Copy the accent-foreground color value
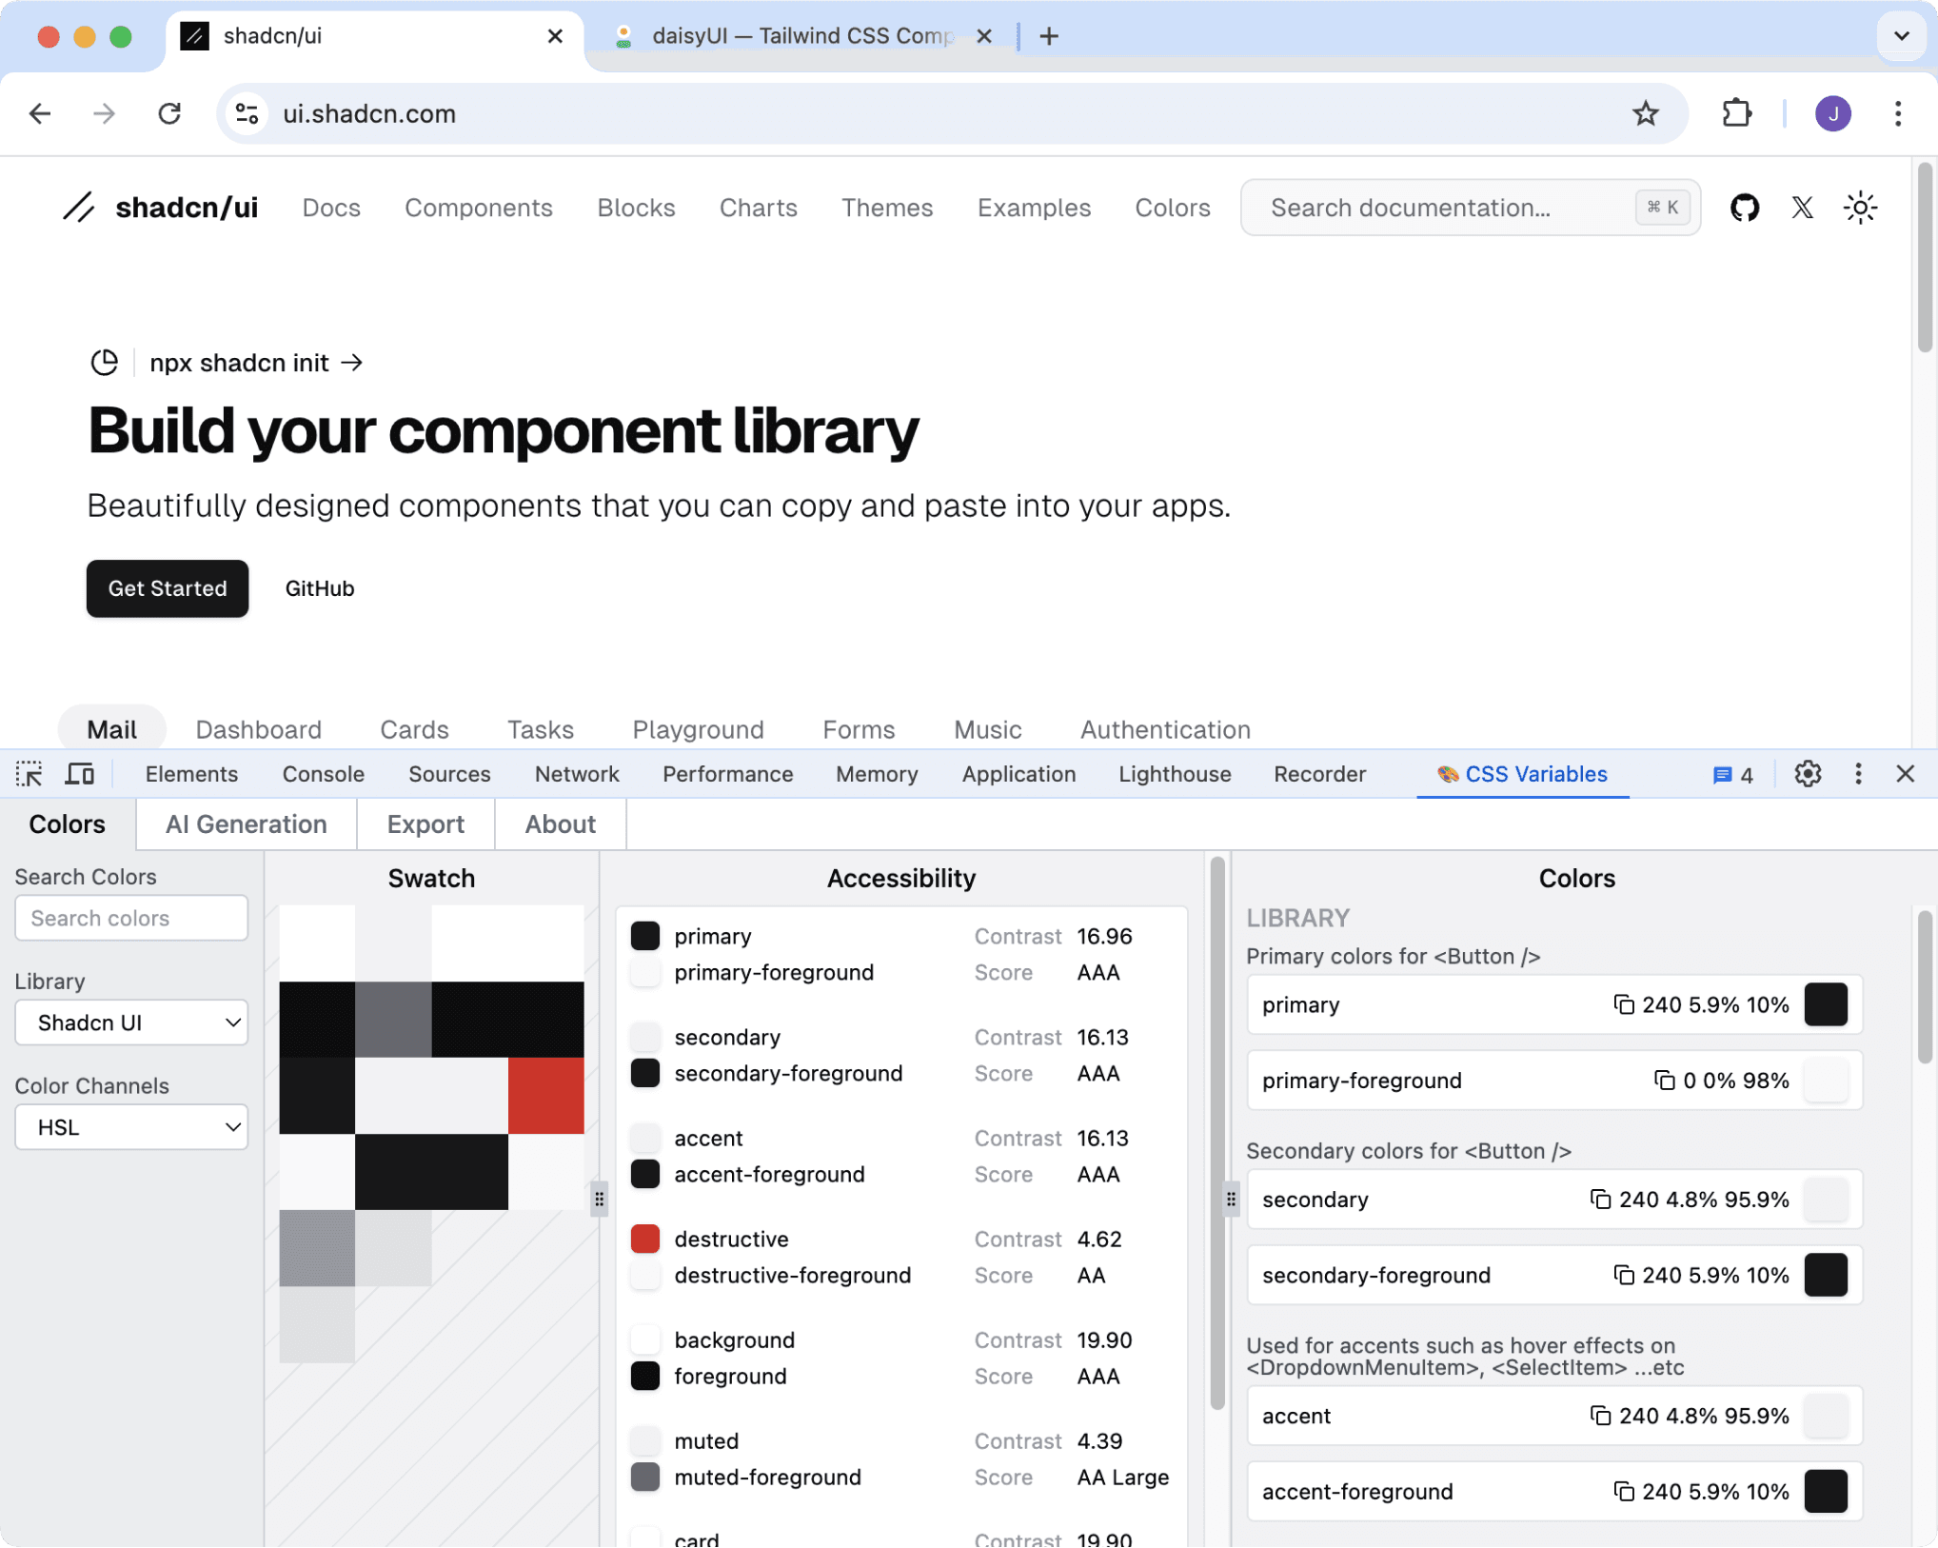Screen dimensions: 1938x1548 point(1623,1492)
